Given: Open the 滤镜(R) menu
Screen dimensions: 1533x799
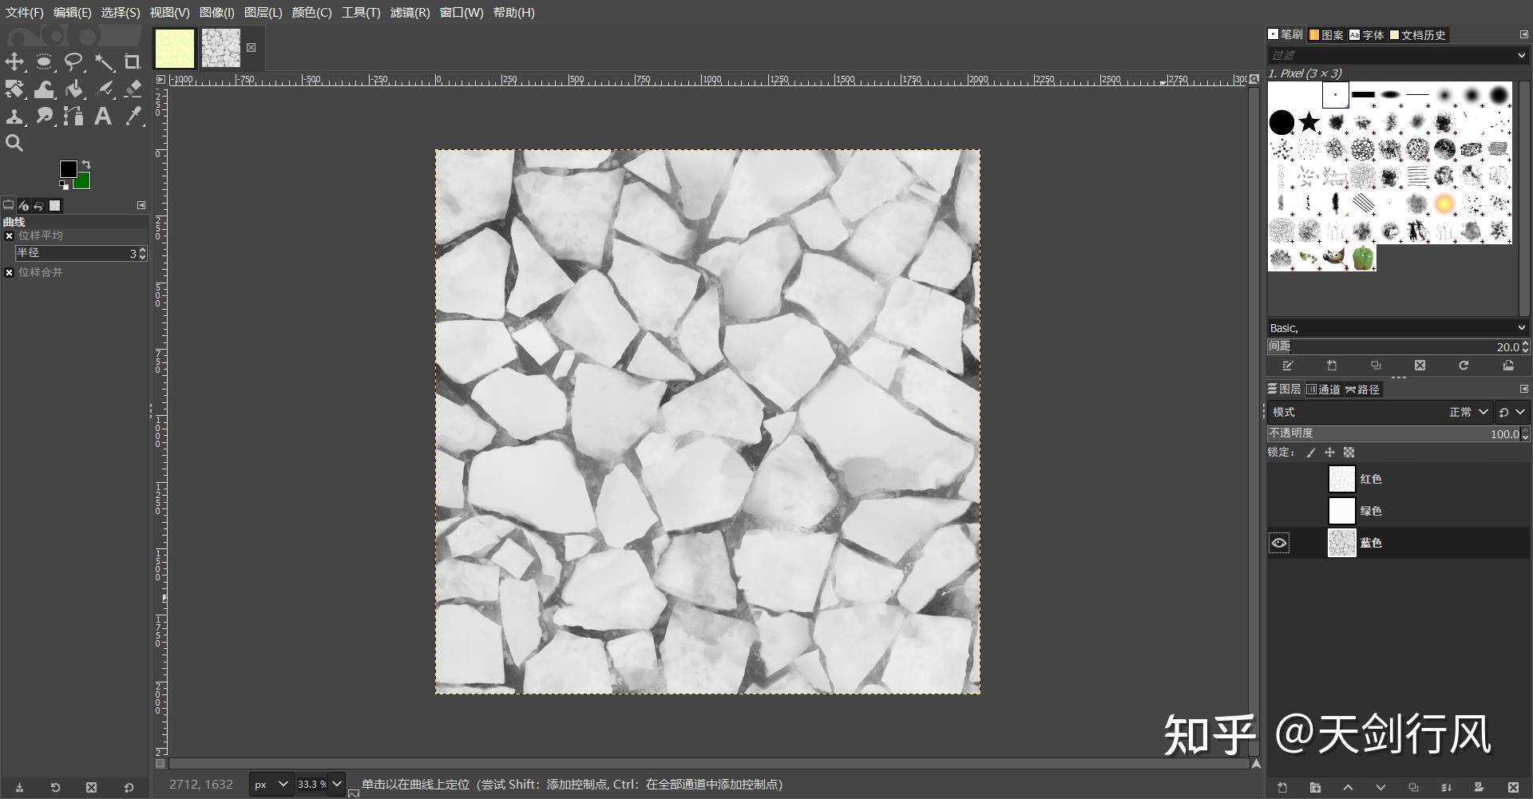Looking at the screenshot, I should click(x=410, y=13).
